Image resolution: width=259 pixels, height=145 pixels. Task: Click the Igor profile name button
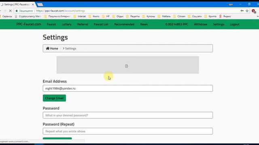(x=231, y=4)
